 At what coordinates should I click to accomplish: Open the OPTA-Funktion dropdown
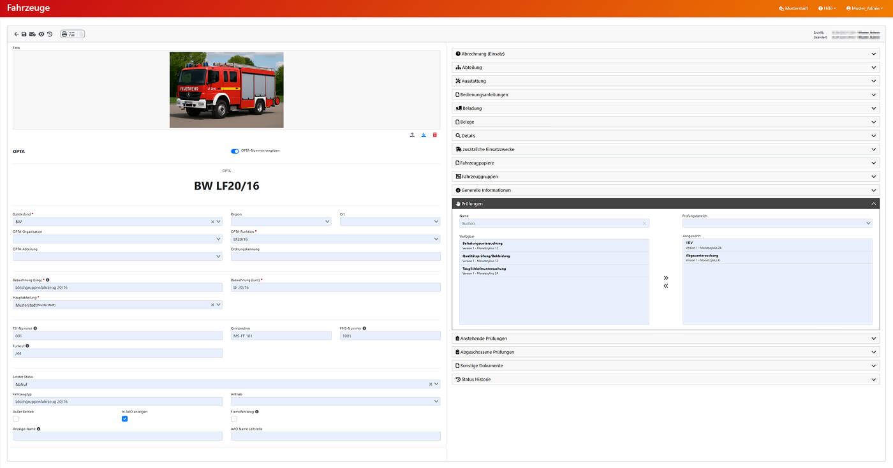coord(335,239)
